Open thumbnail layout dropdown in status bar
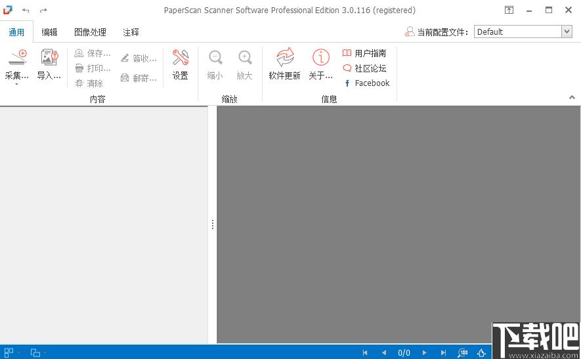Image resolution: width=581 pixels, height=359 pixels. (x=12, y=352)
